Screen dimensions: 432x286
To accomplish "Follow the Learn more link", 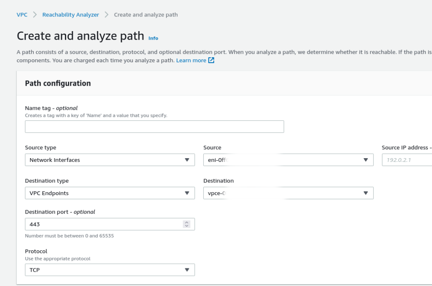I will (191, 60).
